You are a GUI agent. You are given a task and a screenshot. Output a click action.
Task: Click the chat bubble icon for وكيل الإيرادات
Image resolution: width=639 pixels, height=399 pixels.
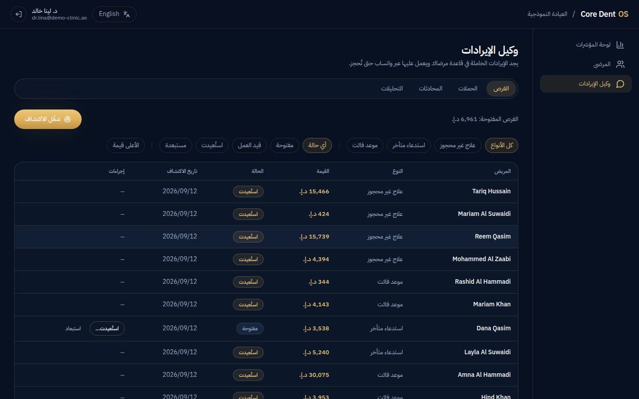[620, 84]
